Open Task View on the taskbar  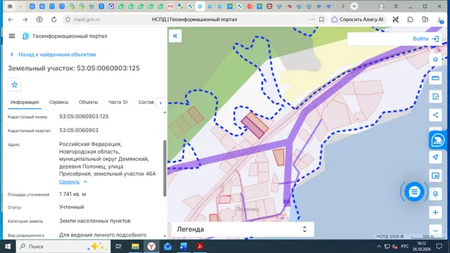click(119, 247)
